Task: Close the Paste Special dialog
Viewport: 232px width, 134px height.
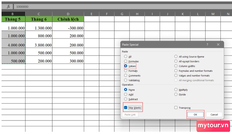Action: [218, 44]
